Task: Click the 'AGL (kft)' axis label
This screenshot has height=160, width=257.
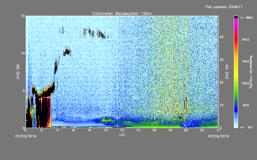Action: tap(227, 72)
